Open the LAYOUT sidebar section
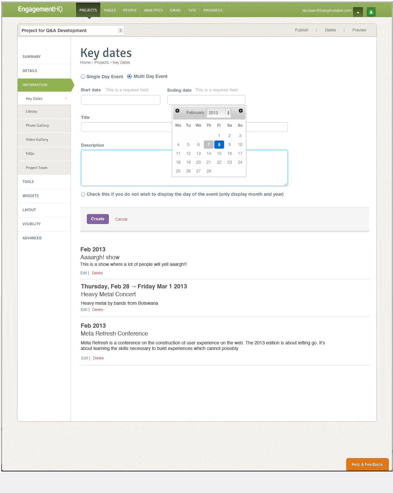Viewport: 393px width, 493px height. click(x=44, y=210)
